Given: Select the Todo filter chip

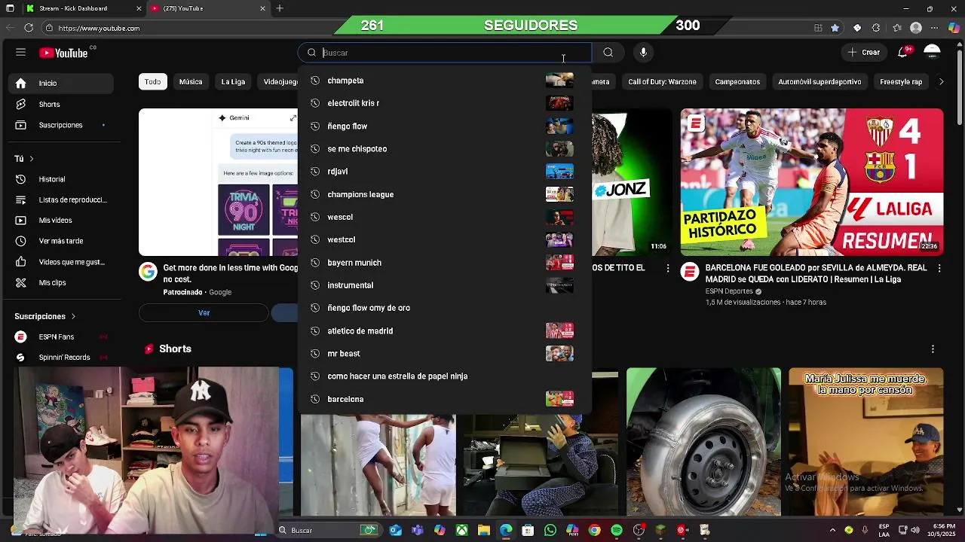Looking at the screenshot, I should [152, 81].
